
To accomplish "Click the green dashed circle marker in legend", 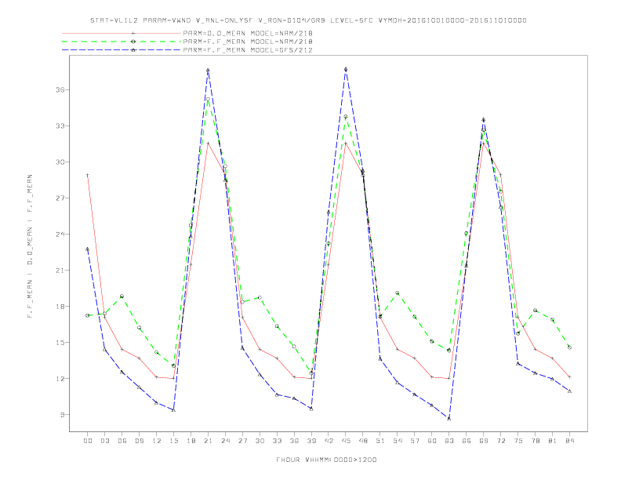I will tap(133, 42).
